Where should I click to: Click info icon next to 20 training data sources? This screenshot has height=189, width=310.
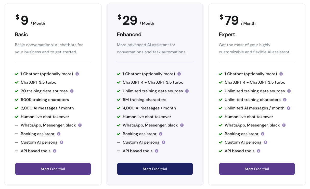[72, 91]
